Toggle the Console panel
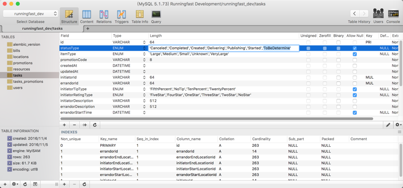 coord(393,17)
